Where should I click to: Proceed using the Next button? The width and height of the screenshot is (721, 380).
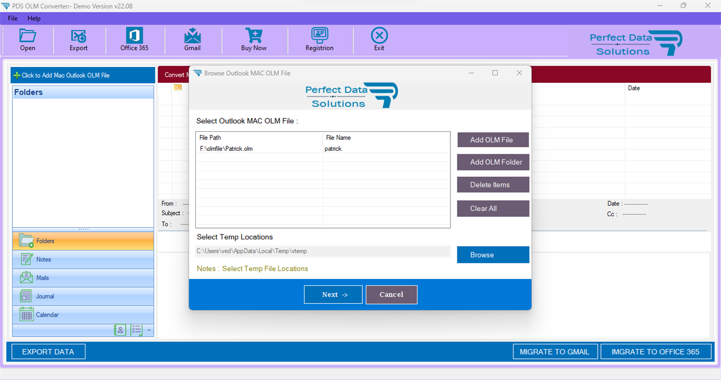[333, 294]
